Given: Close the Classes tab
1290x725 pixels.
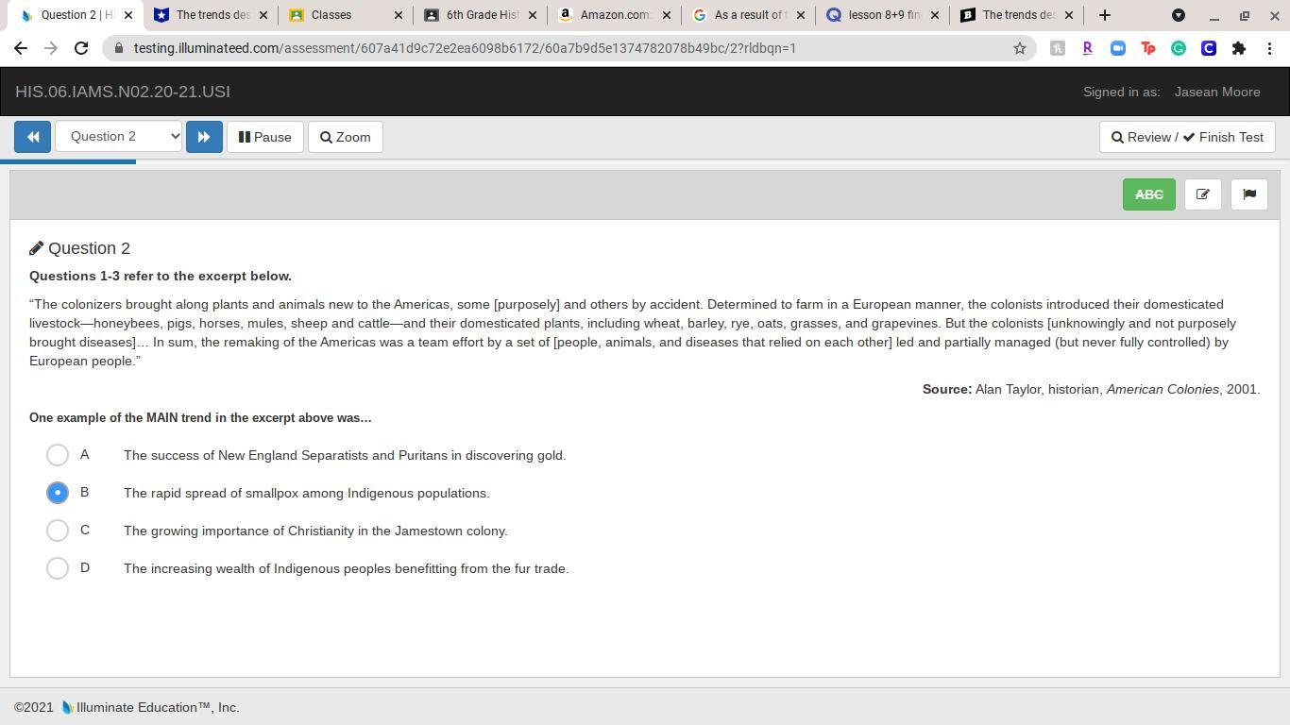Looking at the screenshot, I should 398,15.
